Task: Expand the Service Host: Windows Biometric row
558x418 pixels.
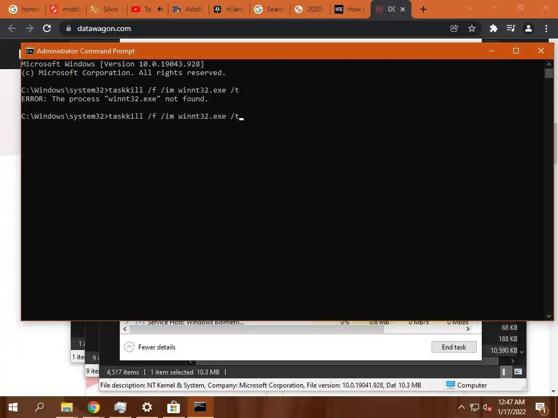Action: (x=126, y=322)
